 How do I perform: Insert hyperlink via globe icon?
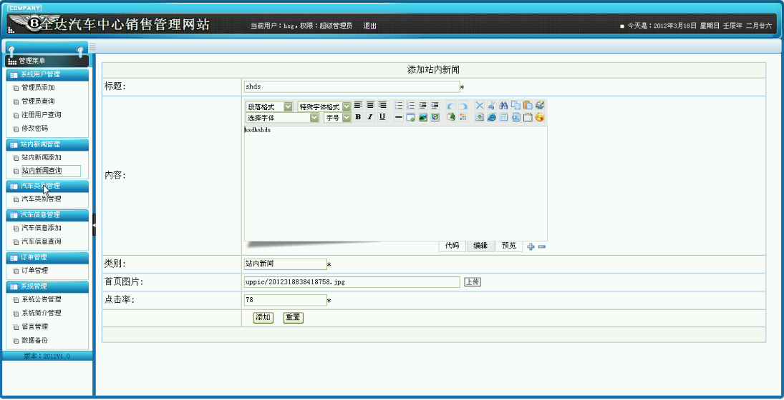tap(491, 117)
